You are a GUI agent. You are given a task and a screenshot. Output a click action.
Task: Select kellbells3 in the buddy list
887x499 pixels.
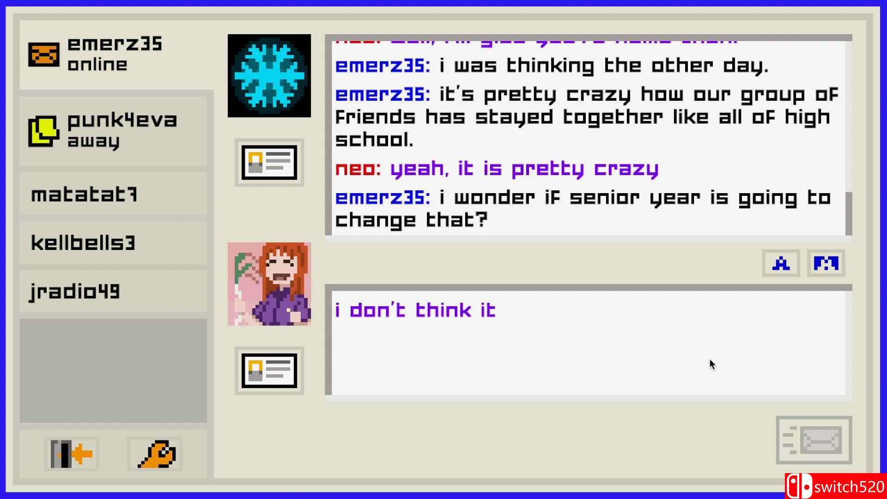[113, 243]
